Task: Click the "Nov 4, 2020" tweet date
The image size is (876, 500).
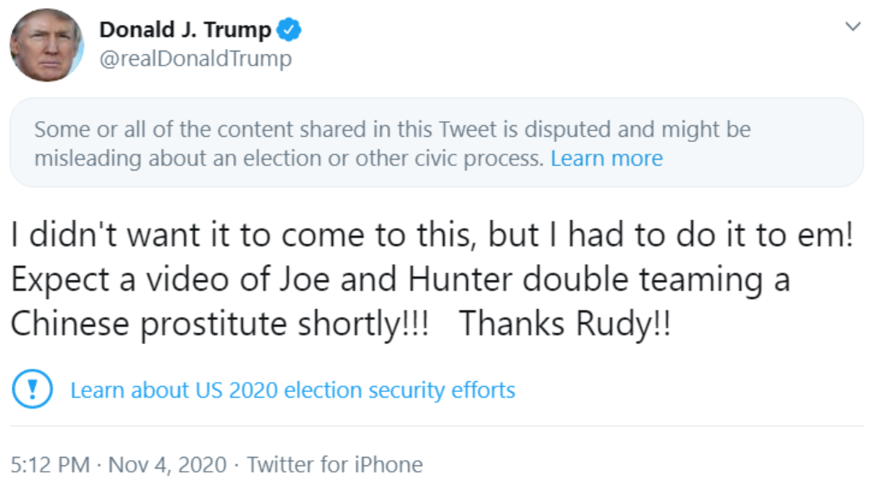Action: tap(167, 464)
